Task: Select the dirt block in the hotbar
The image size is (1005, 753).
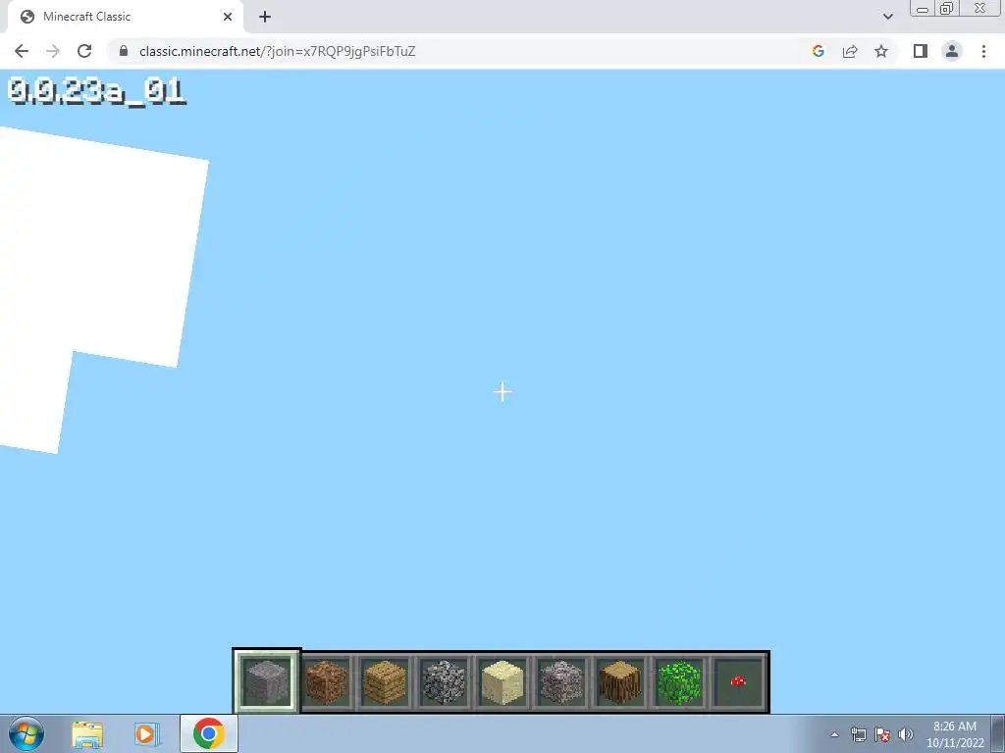Action: point(326,682)
